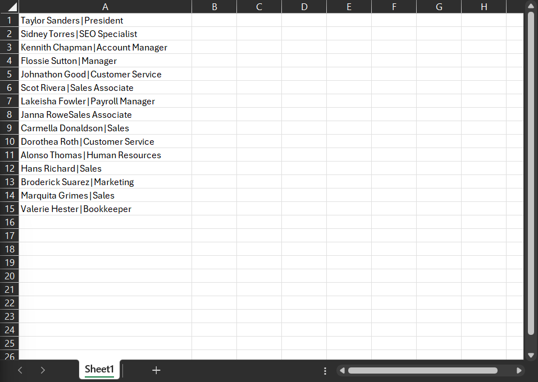The width and height of the screenshot is (538, 382).
Task: Go to next sheet using right chevron
Action: pos(43,370)
